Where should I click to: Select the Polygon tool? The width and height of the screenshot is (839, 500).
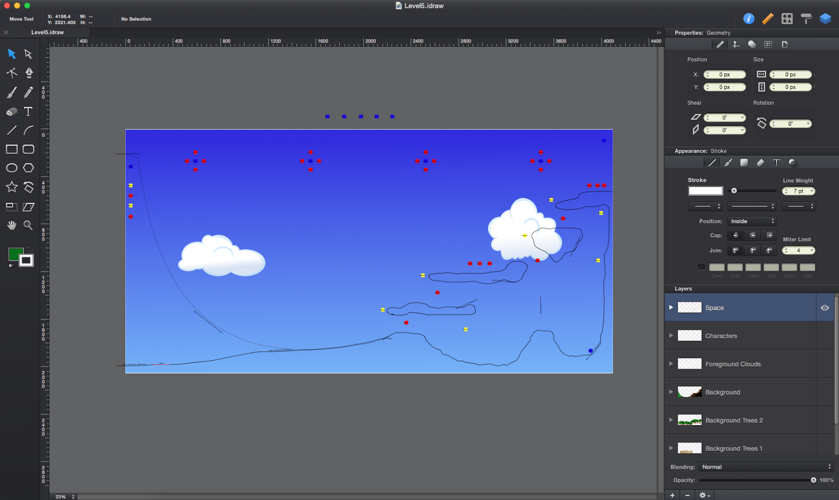(28, 168)
